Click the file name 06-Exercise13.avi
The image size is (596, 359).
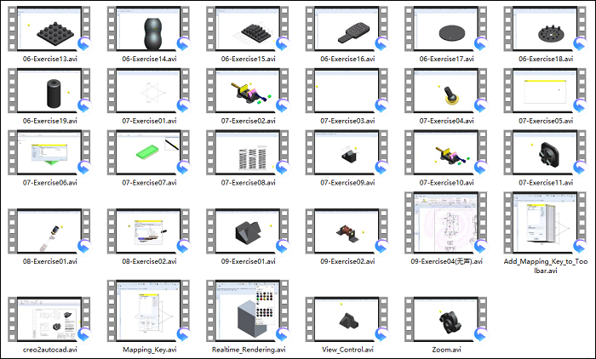coord(49,59)
